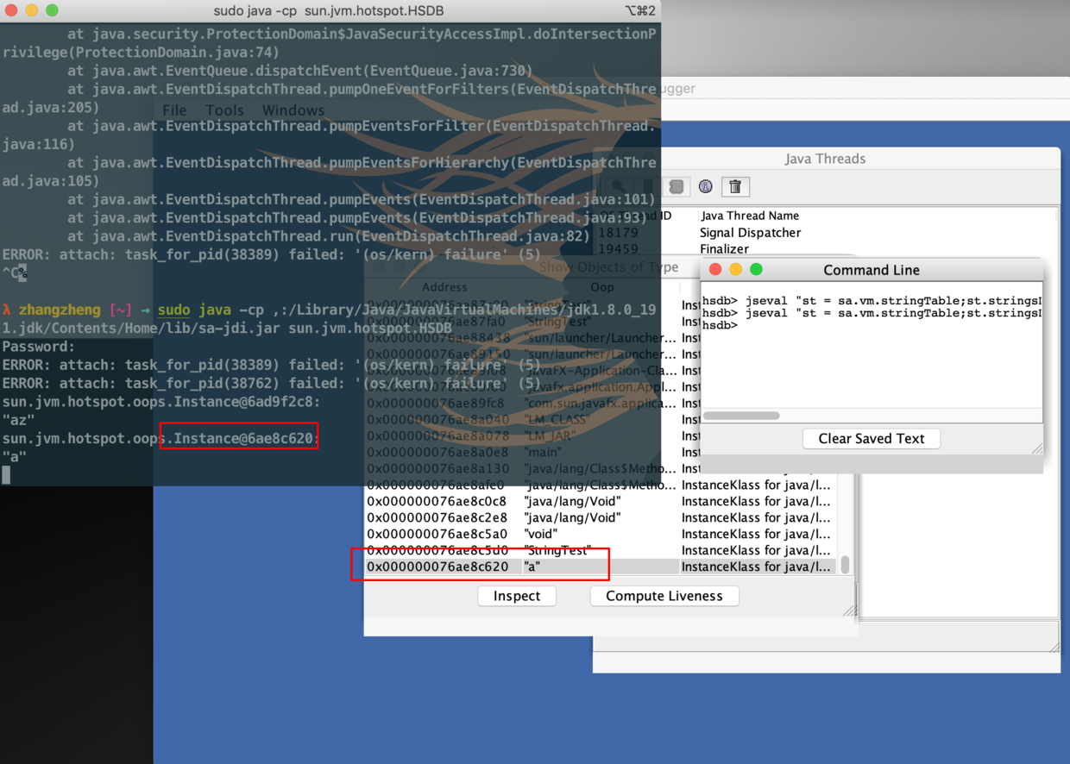Close the Command Line window
The width and height of the screenshot is (1070, 764).
(715, 270)
